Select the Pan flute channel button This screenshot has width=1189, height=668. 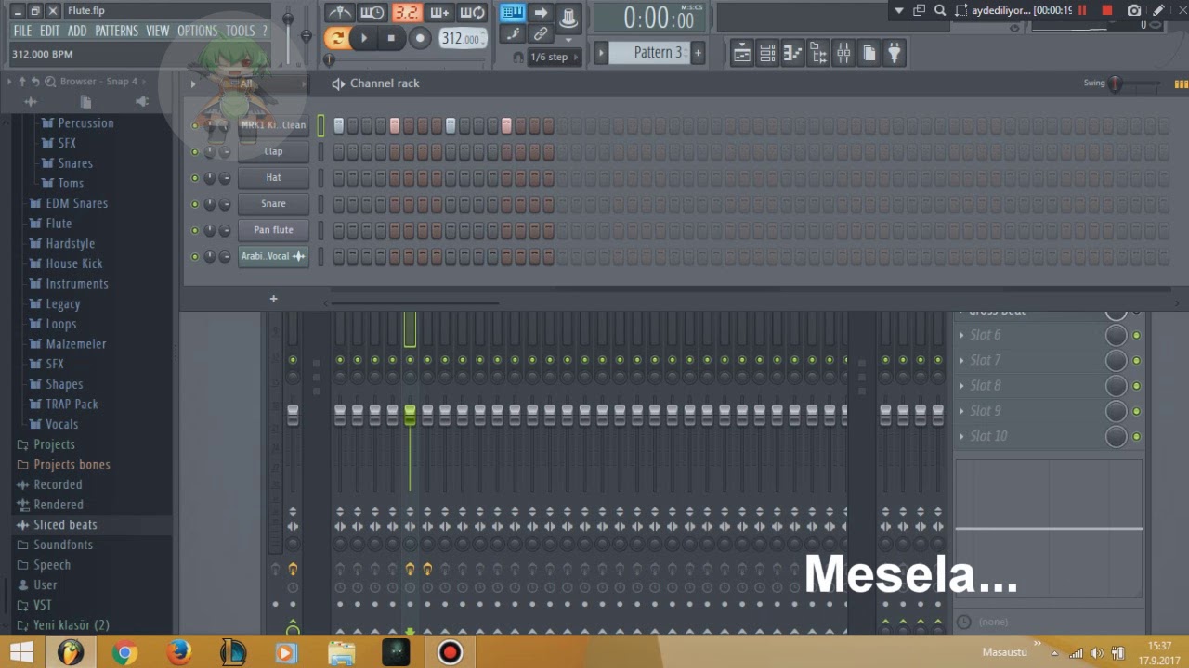click(273, 229)
